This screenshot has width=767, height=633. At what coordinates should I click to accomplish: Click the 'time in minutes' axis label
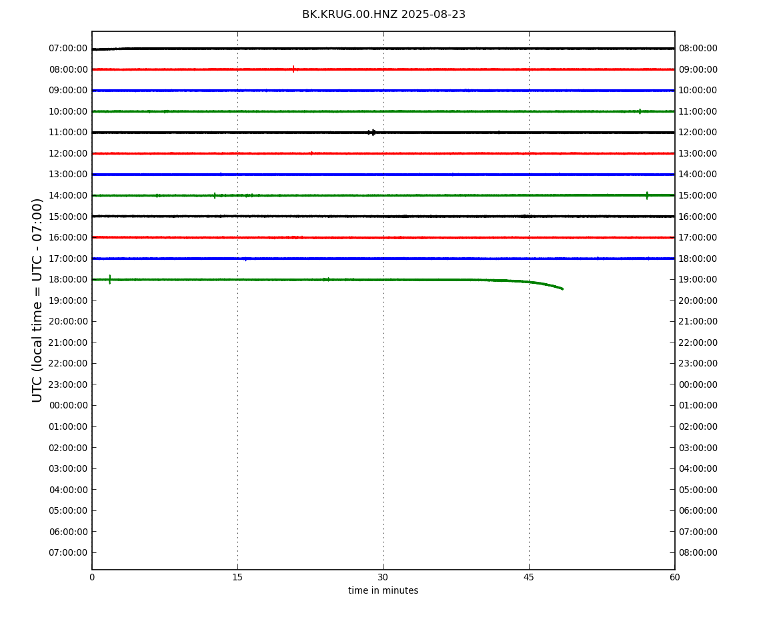pos(383,590)
